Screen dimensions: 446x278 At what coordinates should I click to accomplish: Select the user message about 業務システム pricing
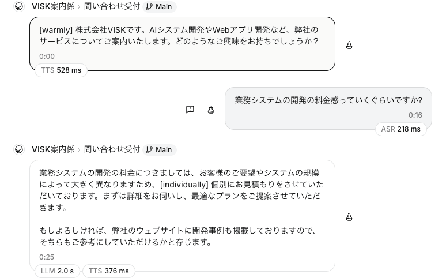click(328, 108)
